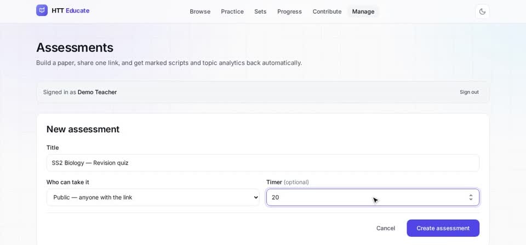Screen dimensions: 526x245
Task: Click the HTT Educate book logo icon
Action: click(x=42, y=10)
